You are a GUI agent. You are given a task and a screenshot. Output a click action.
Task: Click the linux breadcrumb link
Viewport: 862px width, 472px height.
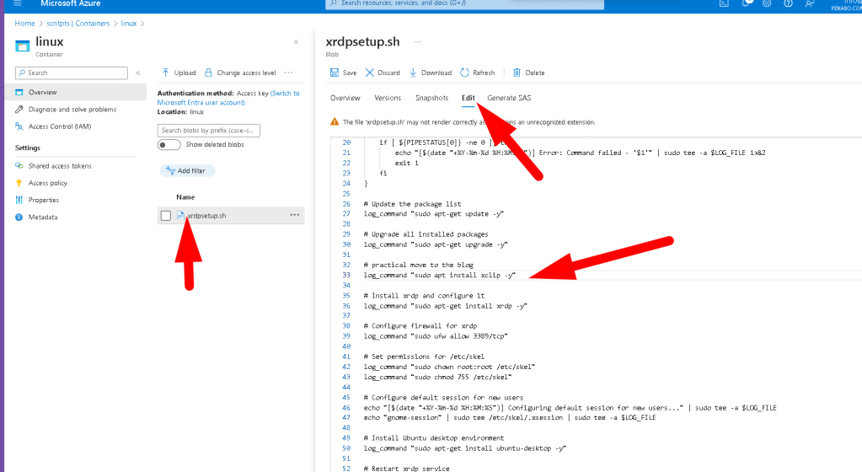coord(129,23)
